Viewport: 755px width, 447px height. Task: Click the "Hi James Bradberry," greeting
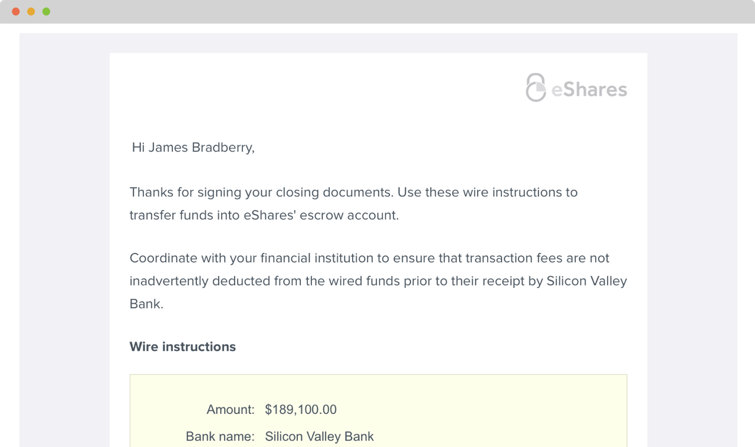193,147
